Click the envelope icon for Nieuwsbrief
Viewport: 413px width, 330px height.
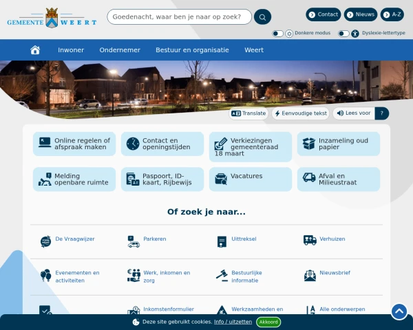tap(310, 276)
